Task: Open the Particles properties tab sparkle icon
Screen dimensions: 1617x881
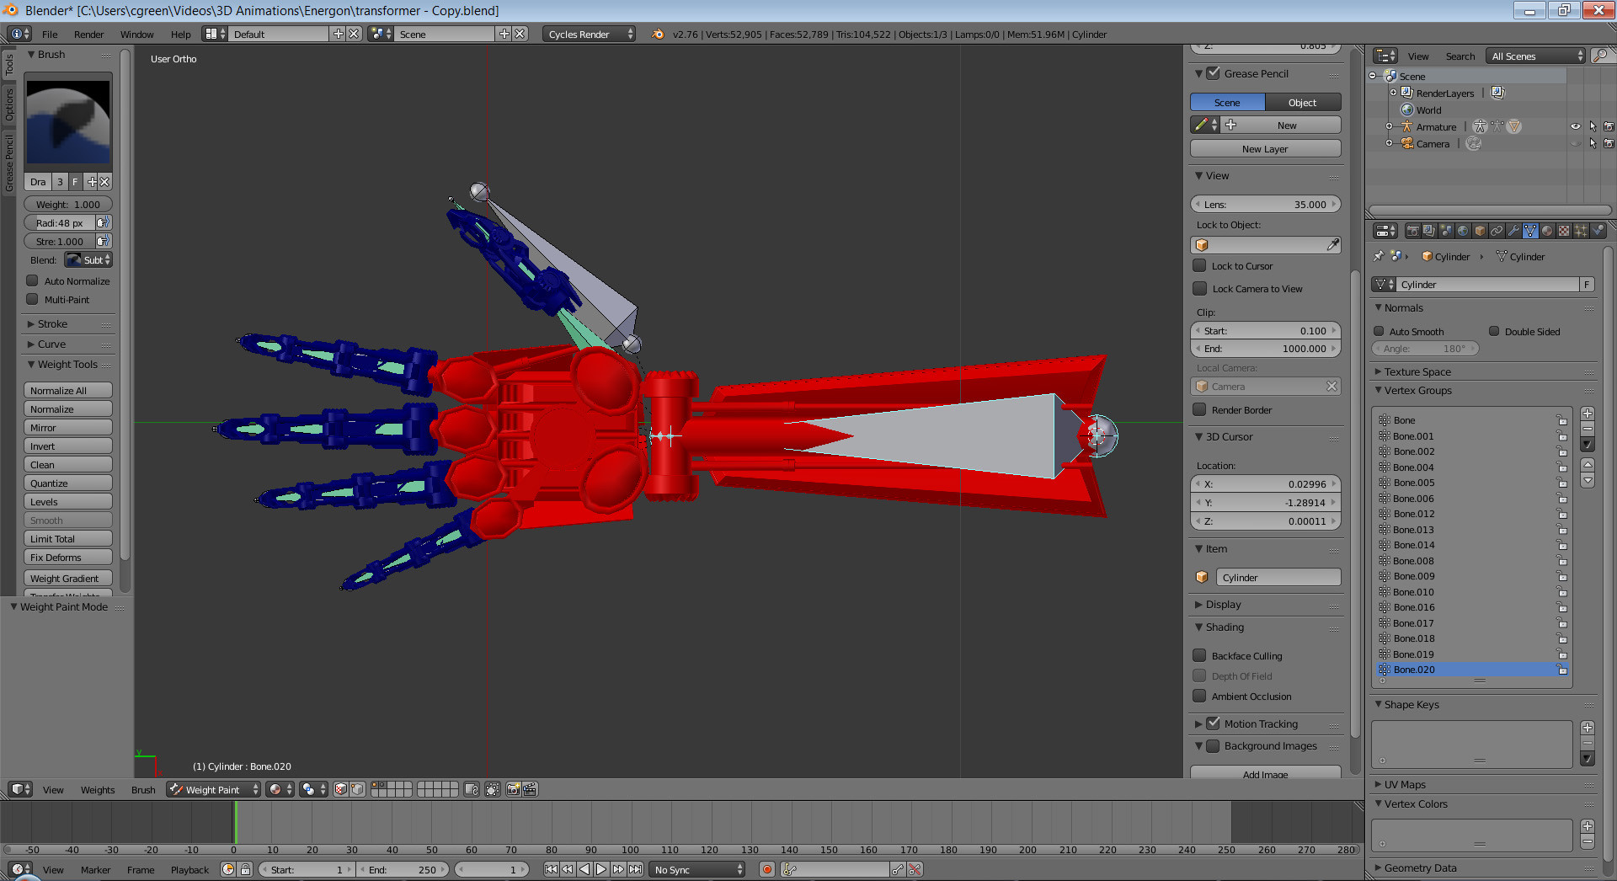Action: click(1581, 231)
